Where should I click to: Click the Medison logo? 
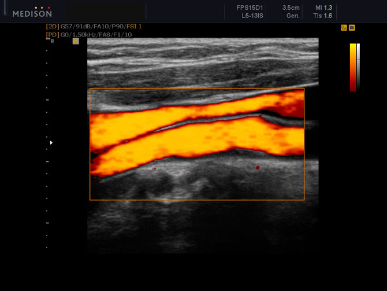(32, 12)
